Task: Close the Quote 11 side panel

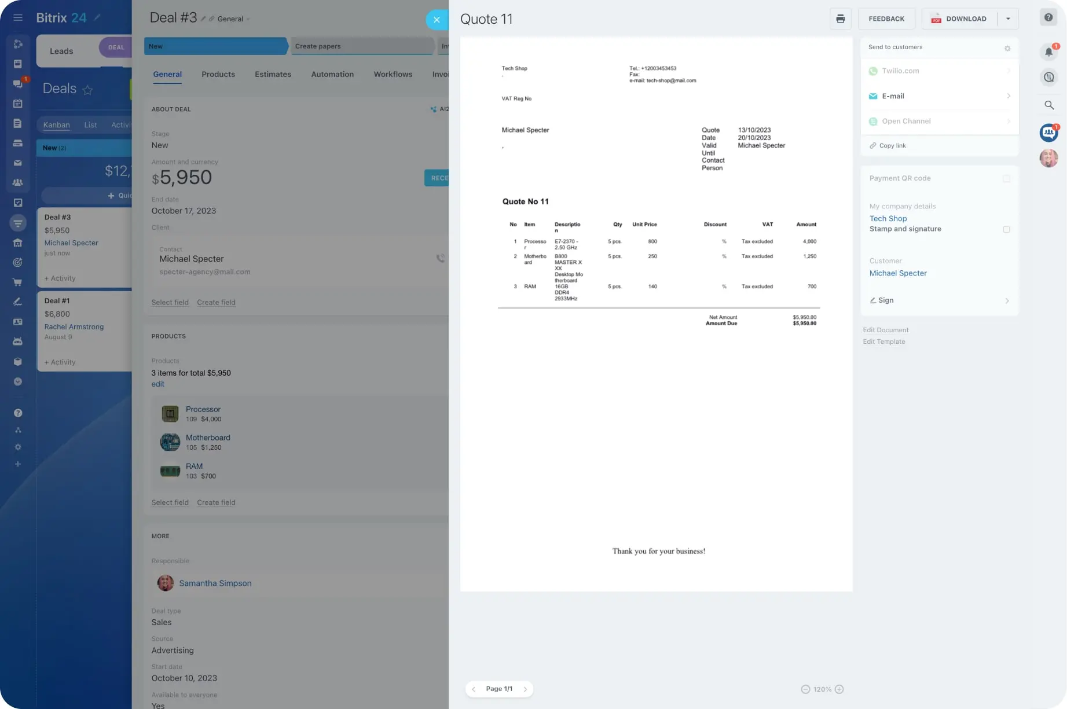Action: [x=437, y=20]
